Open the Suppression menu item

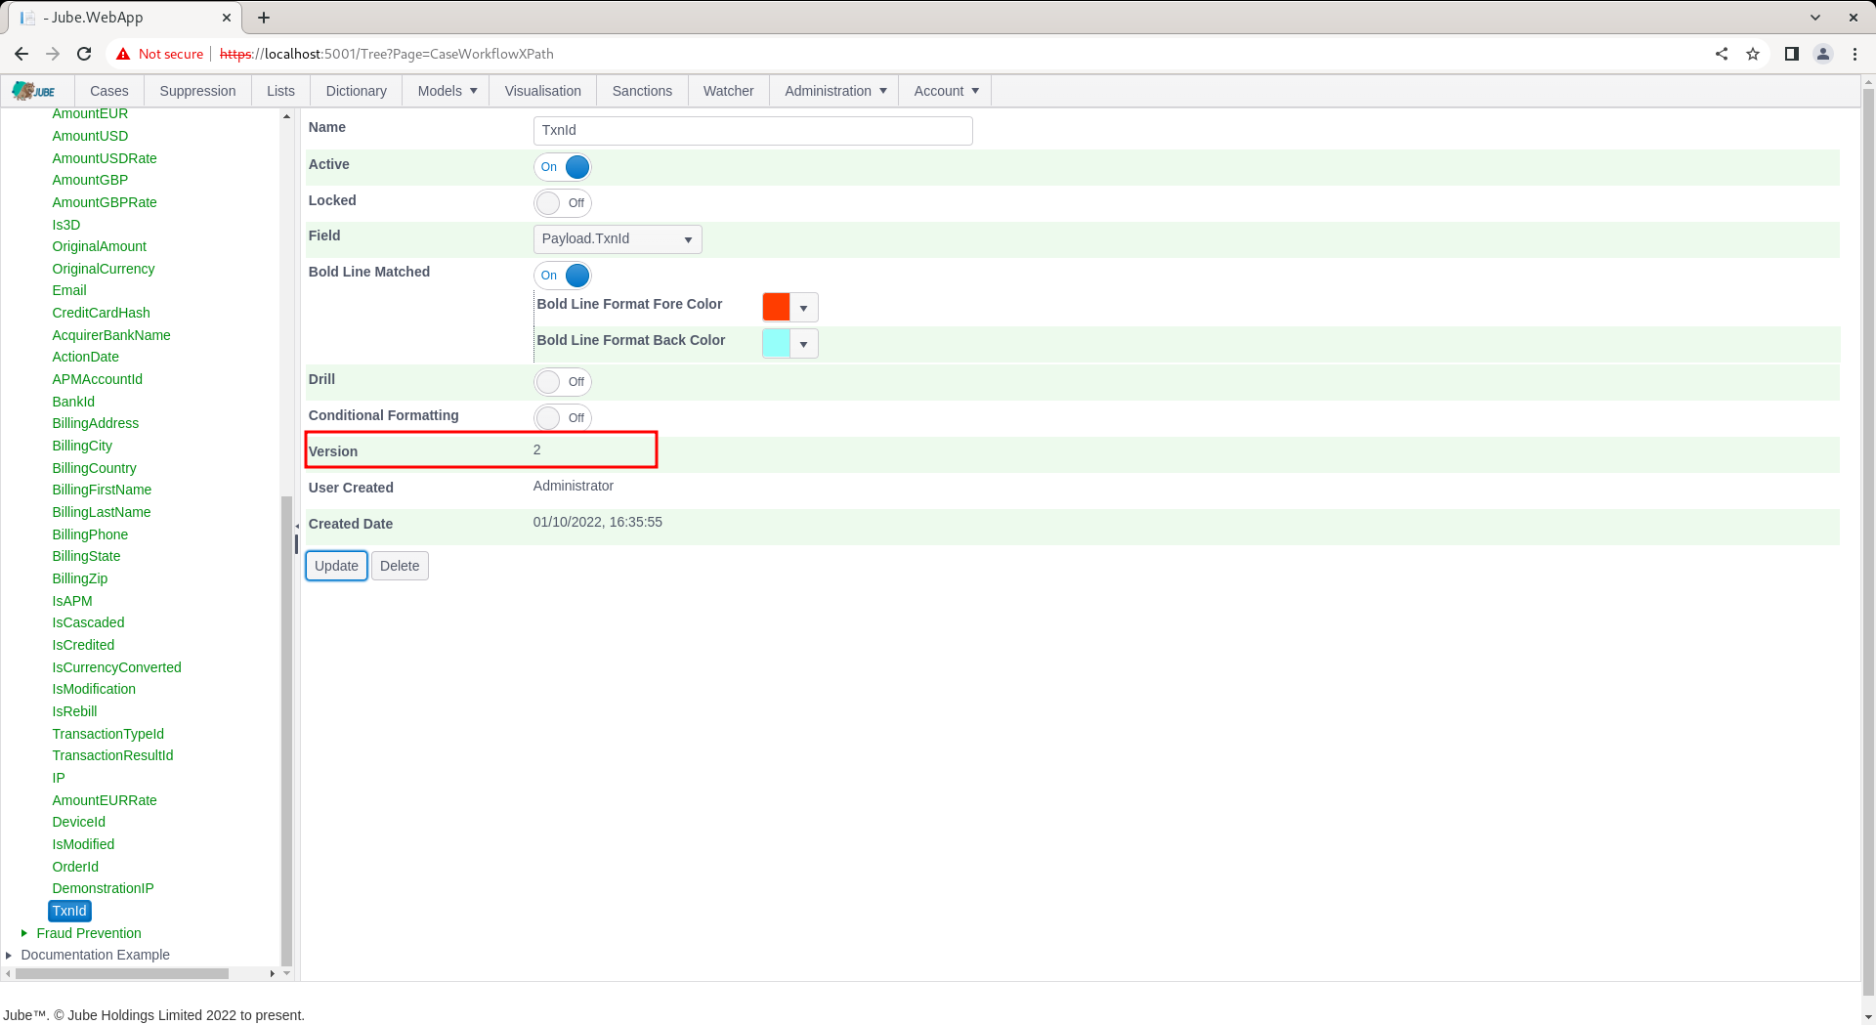pyautogui.click(x=197, y=91)
